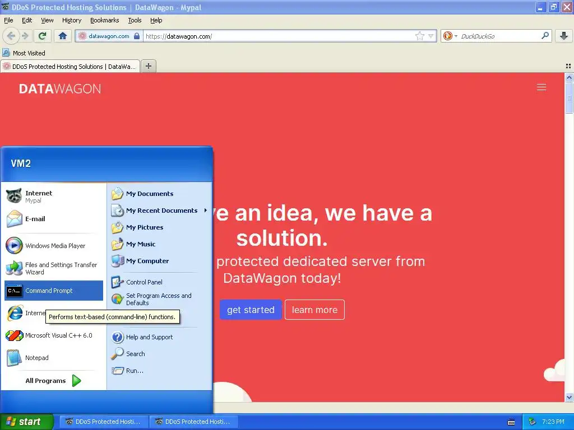Open a new tab with plus button

pos(148,66)
